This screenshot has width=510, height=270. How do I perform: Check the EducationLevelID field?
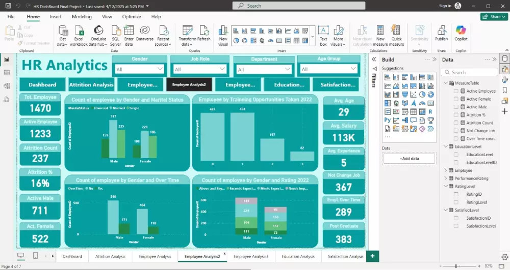point(456,162)
